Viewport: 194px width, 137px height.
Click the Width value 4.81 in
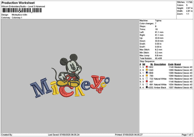tap(189, 11)
